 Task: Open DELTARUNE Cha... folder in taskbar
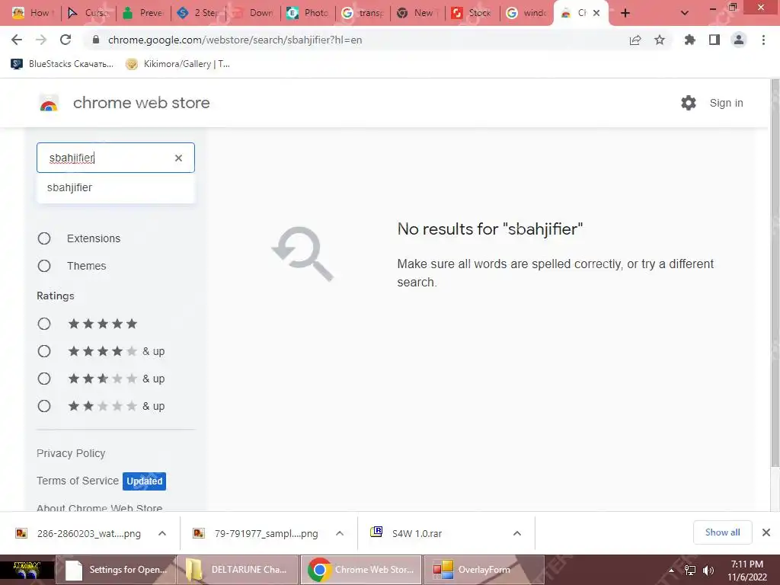[238, 570]
